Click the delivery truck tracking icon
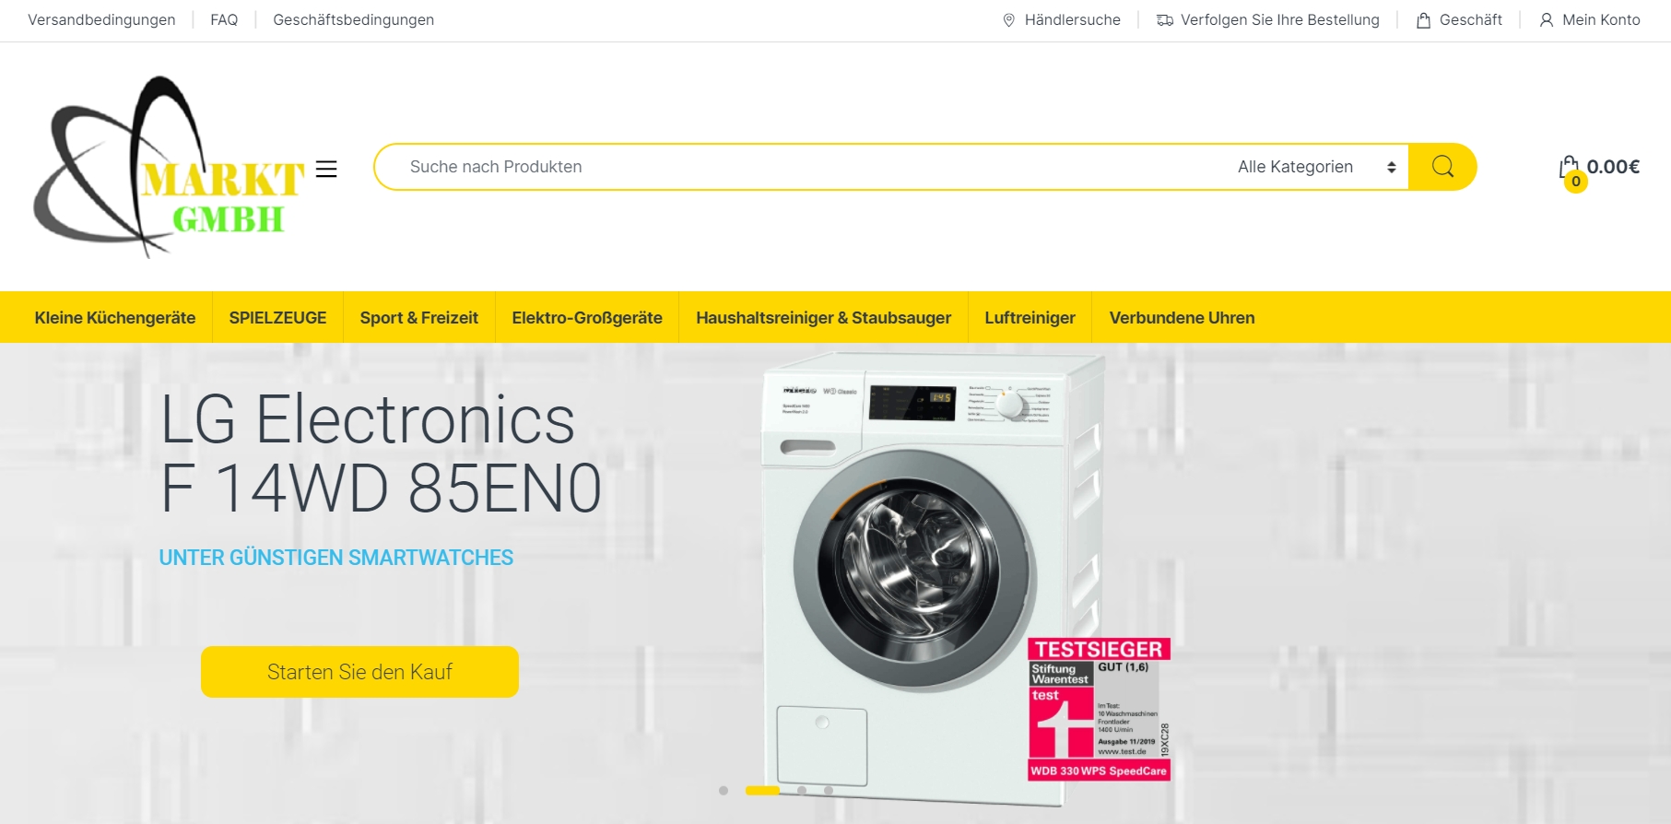 1165,20
